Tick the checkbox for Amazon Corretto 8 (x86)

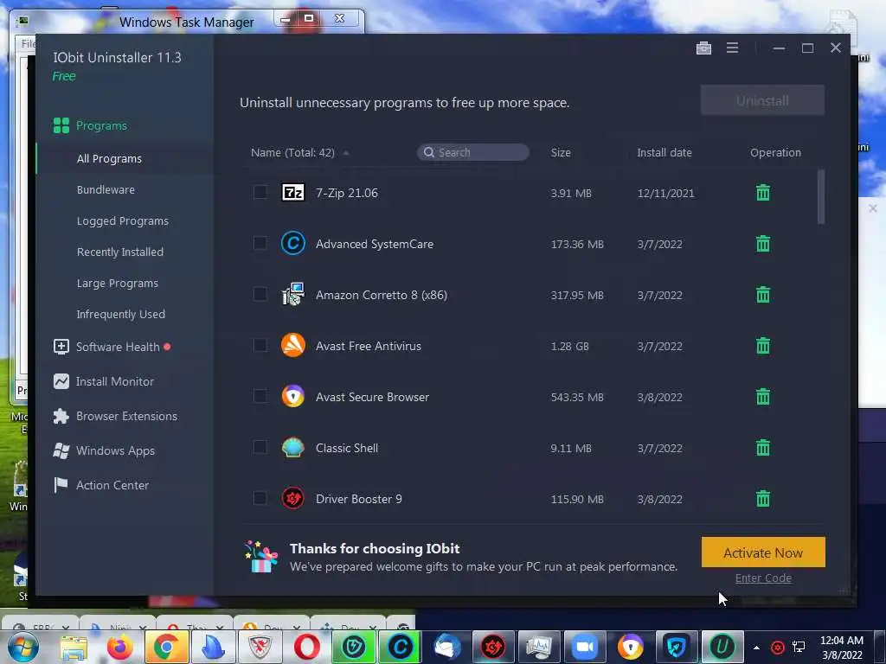pos(260,294)
